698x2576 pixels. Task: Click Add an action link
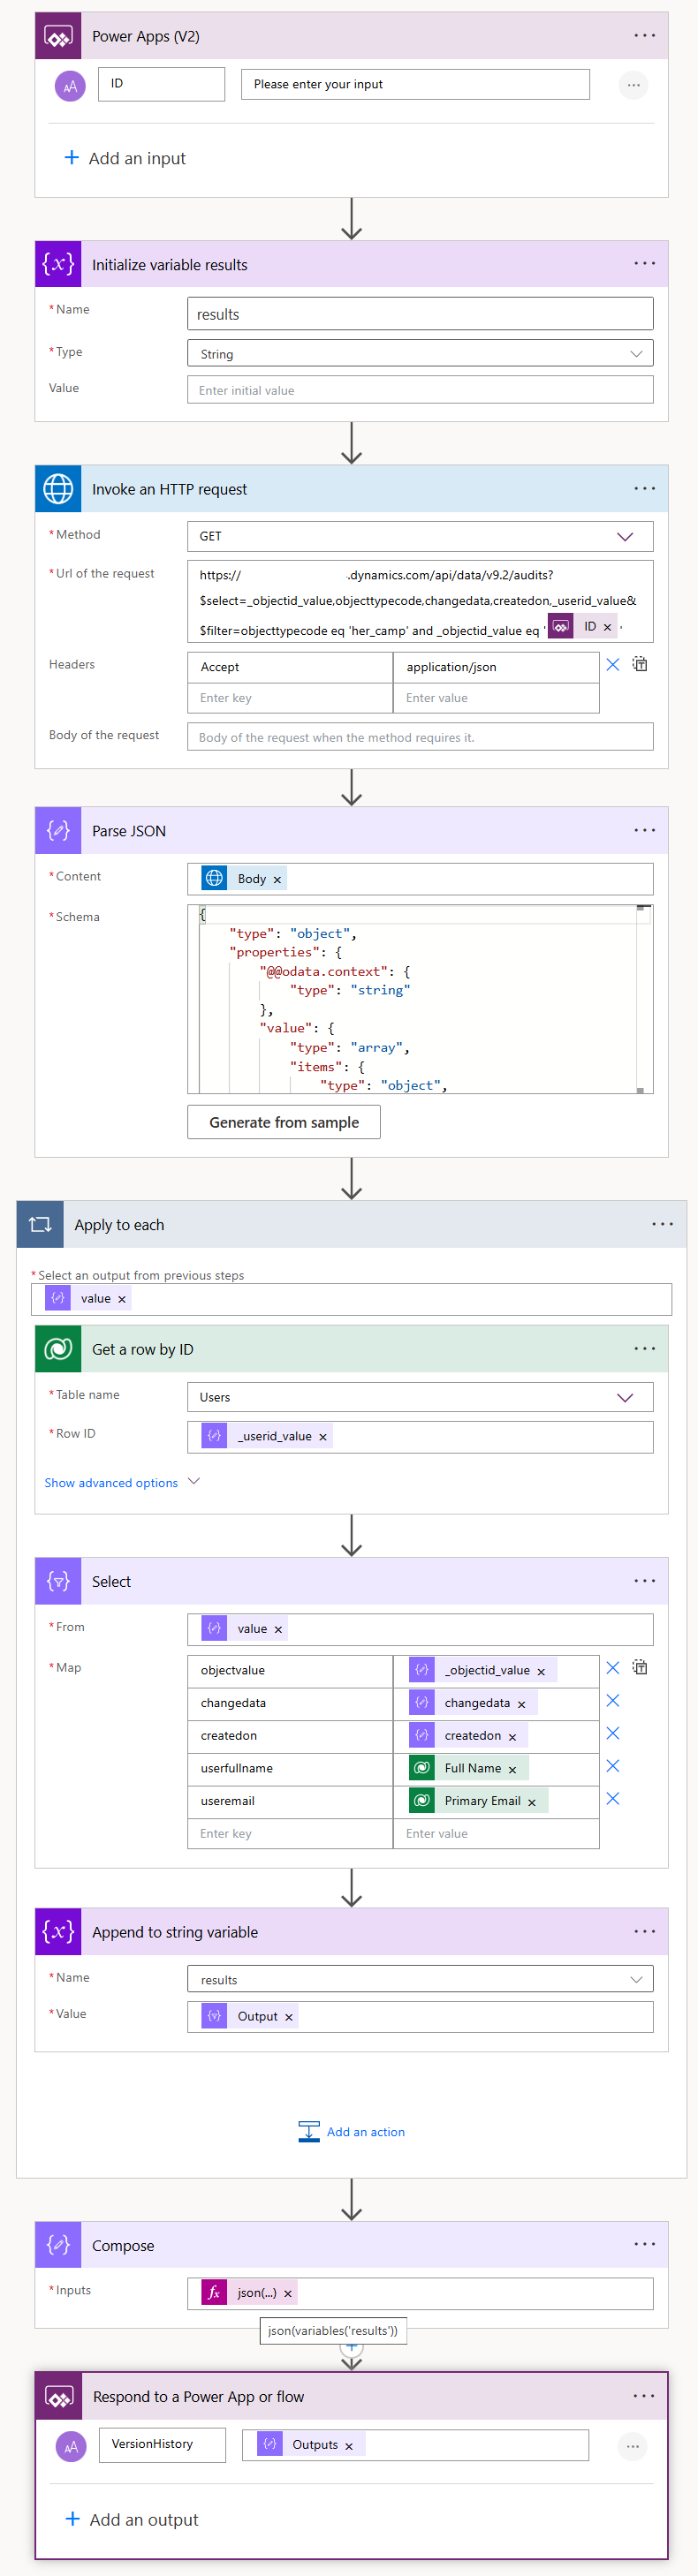(x=352, y=2131)
